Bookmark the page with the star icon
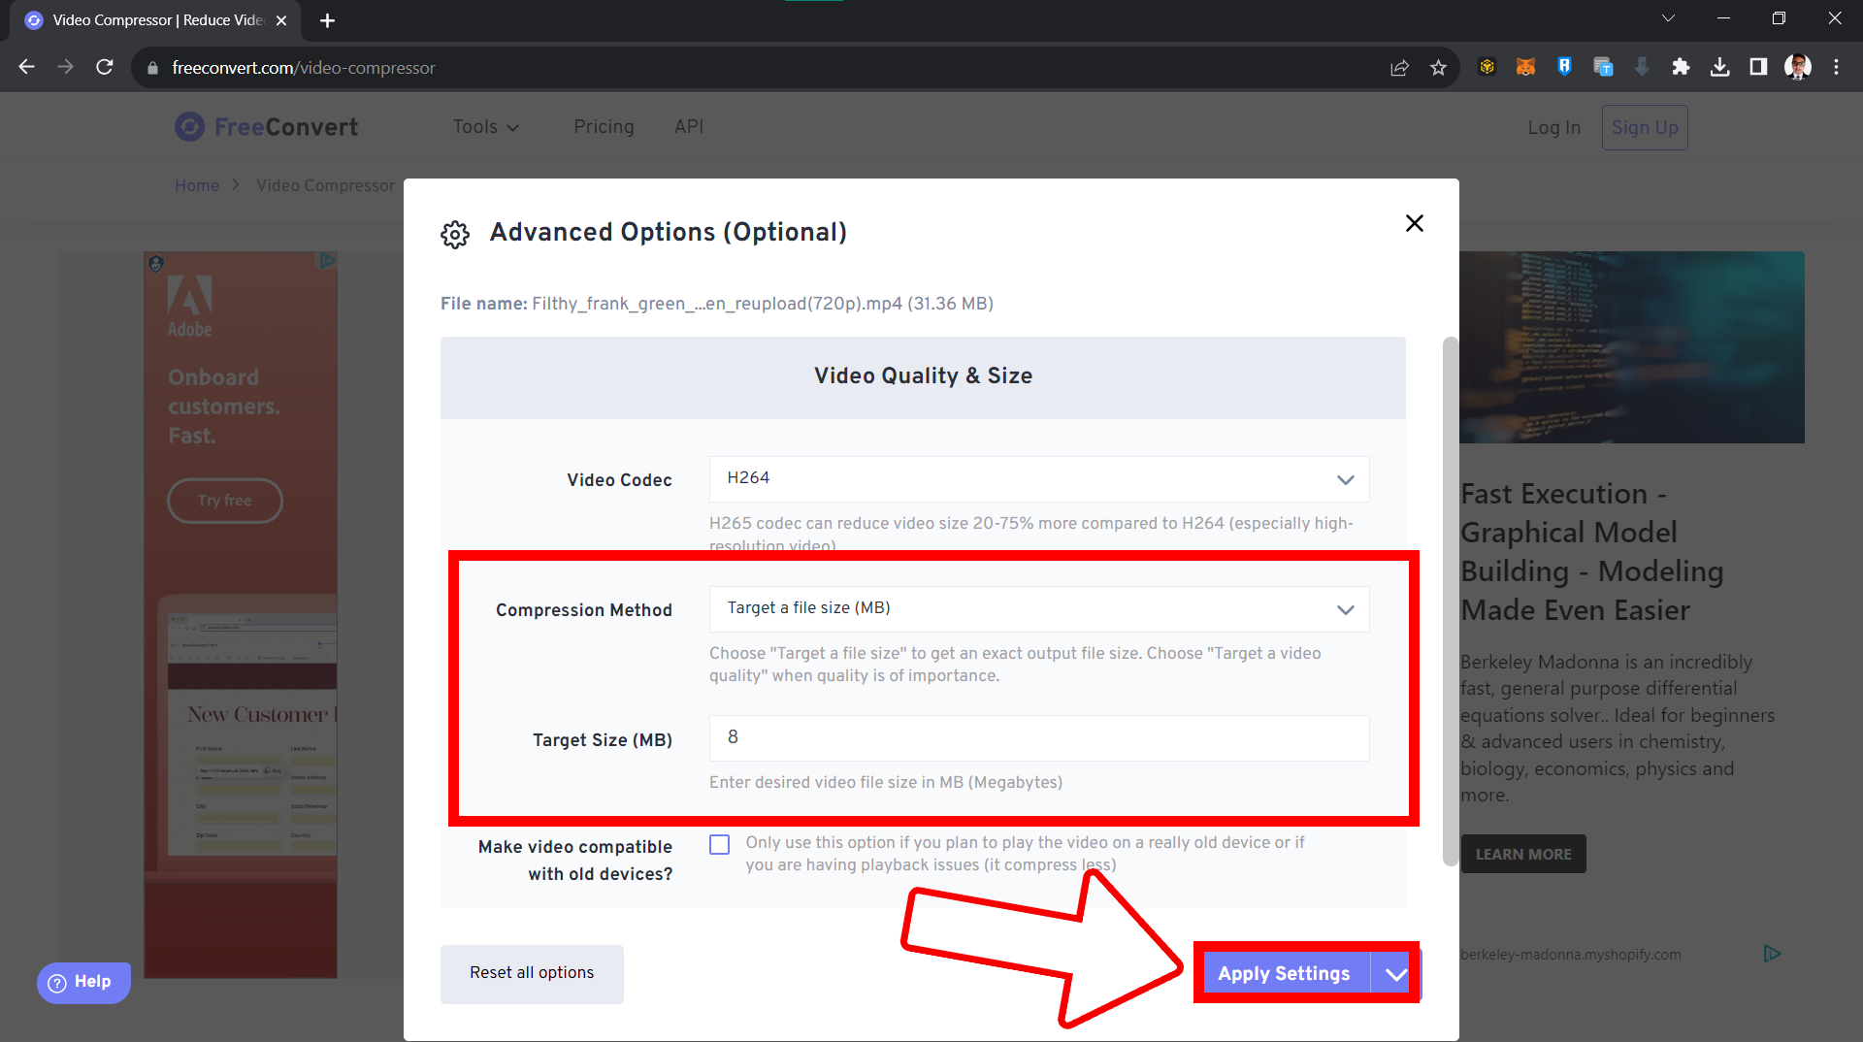This screenshot has height=1042, width=1863. pos(1439,67)
